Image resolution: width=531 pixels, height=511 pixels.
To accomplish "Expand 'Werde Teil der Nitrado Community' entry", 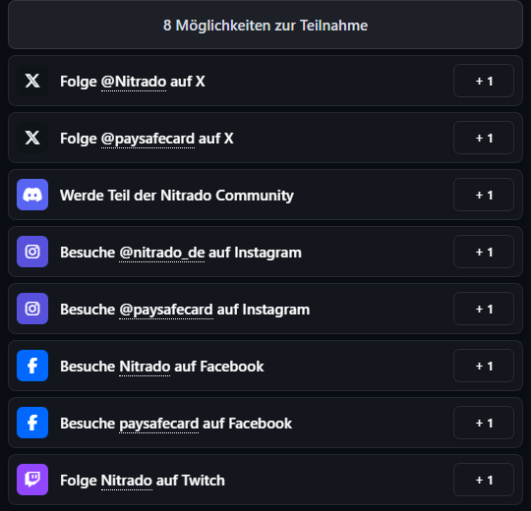I will (x=265, y=195).
